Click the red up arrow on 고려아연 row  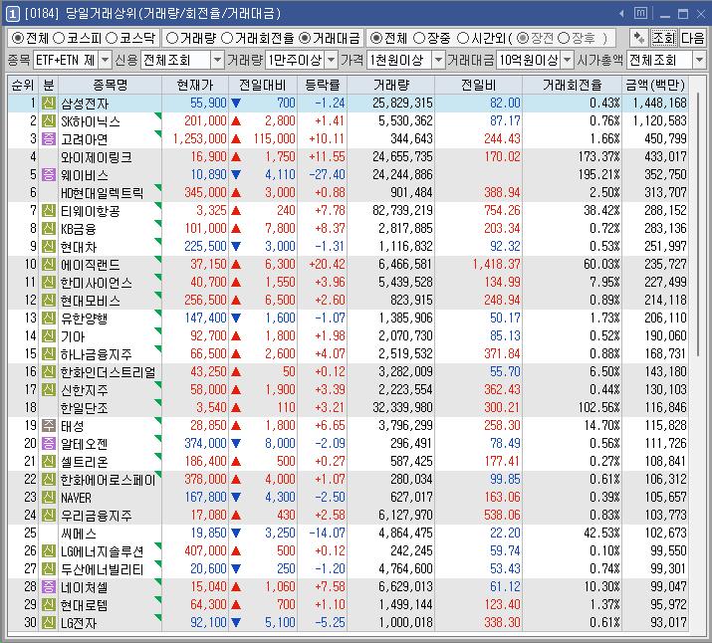(x=236, y=139)
